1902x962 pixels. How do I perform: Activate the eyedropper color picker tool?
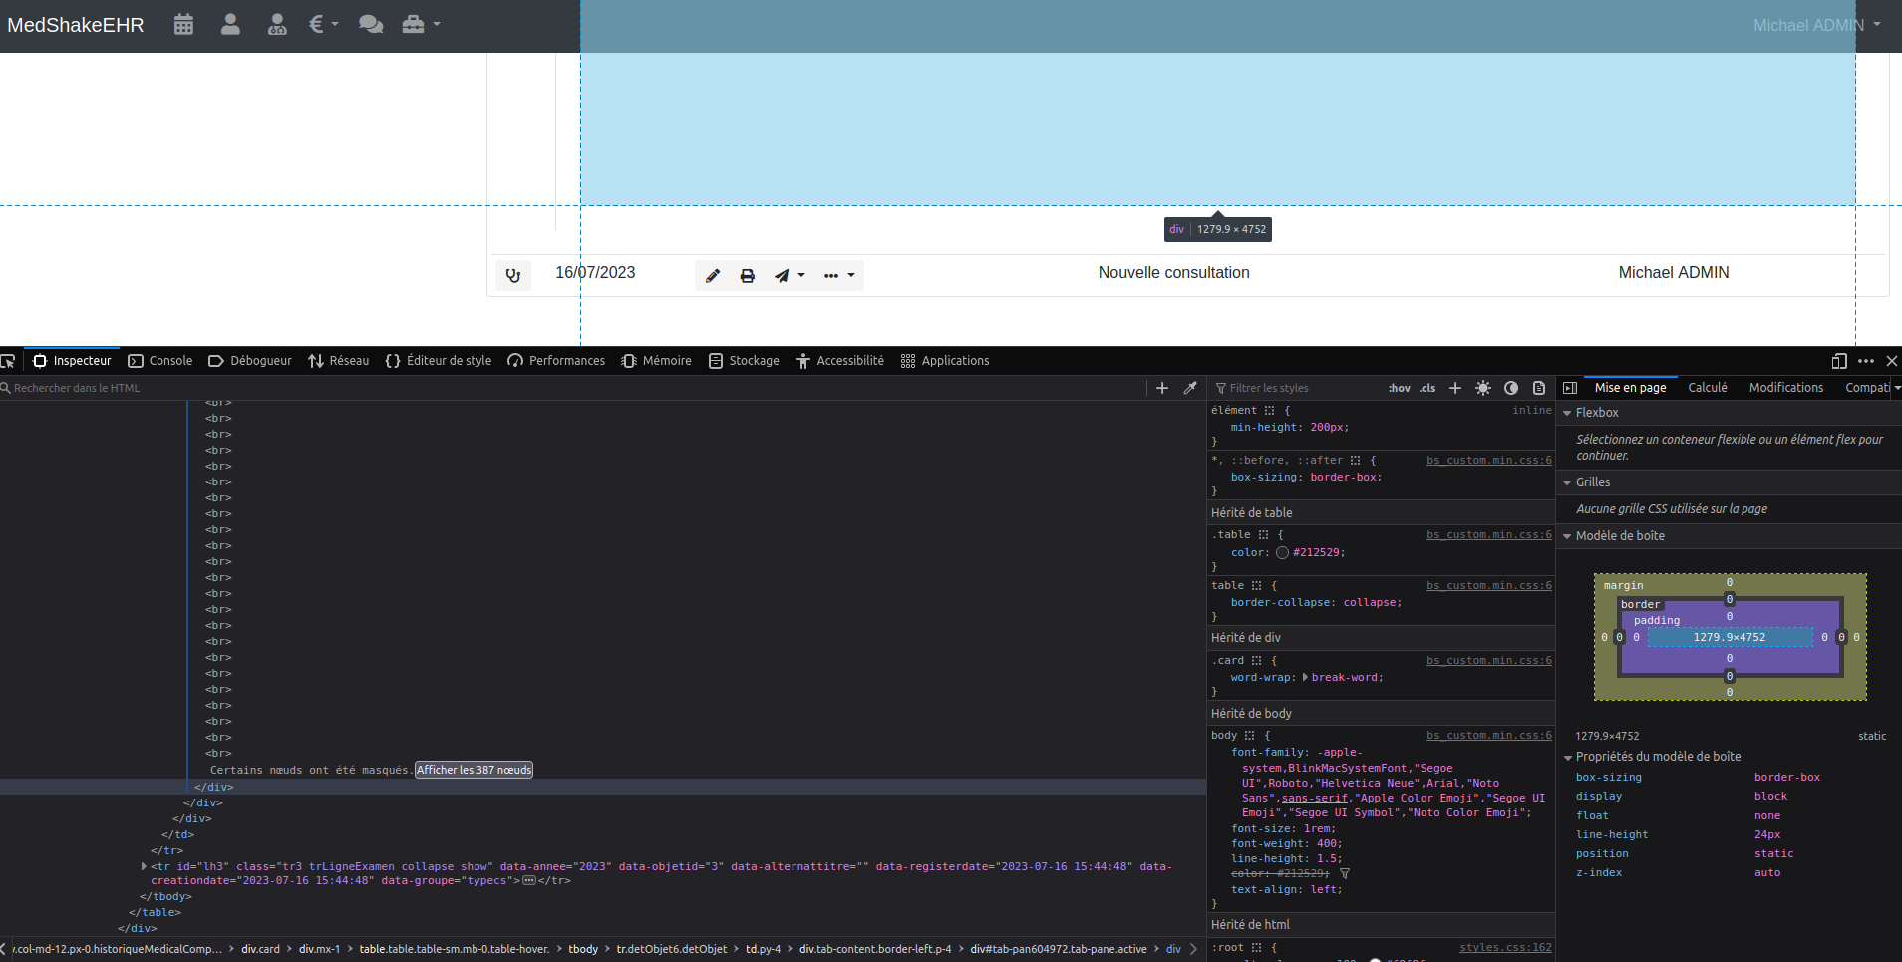tap(1189, 388)
